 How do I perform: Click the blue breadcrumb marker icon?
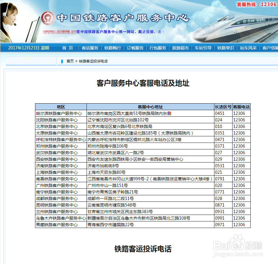[x=62, y=61]
